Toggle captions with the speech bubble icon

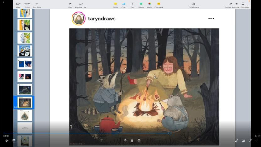coord(14,141)
